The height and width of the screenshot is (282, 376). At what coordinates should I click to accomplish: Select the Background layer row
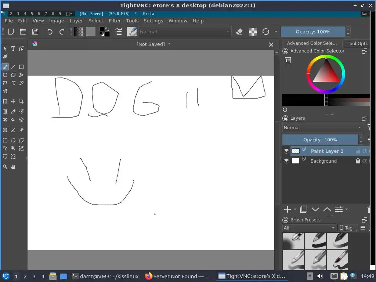(326, 161)
